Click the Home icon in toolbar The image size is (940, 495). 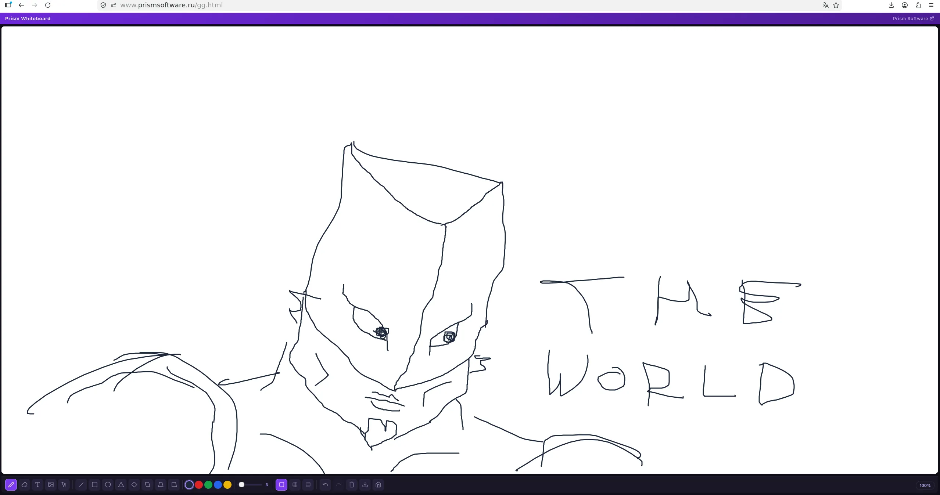tap(378, 485)
